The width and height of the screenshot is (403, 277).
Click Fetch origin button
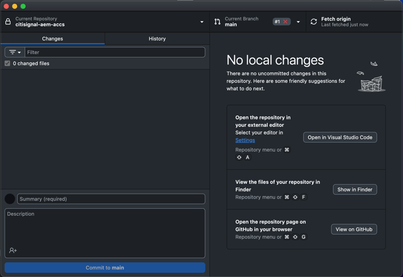click(x=354, y=22)
